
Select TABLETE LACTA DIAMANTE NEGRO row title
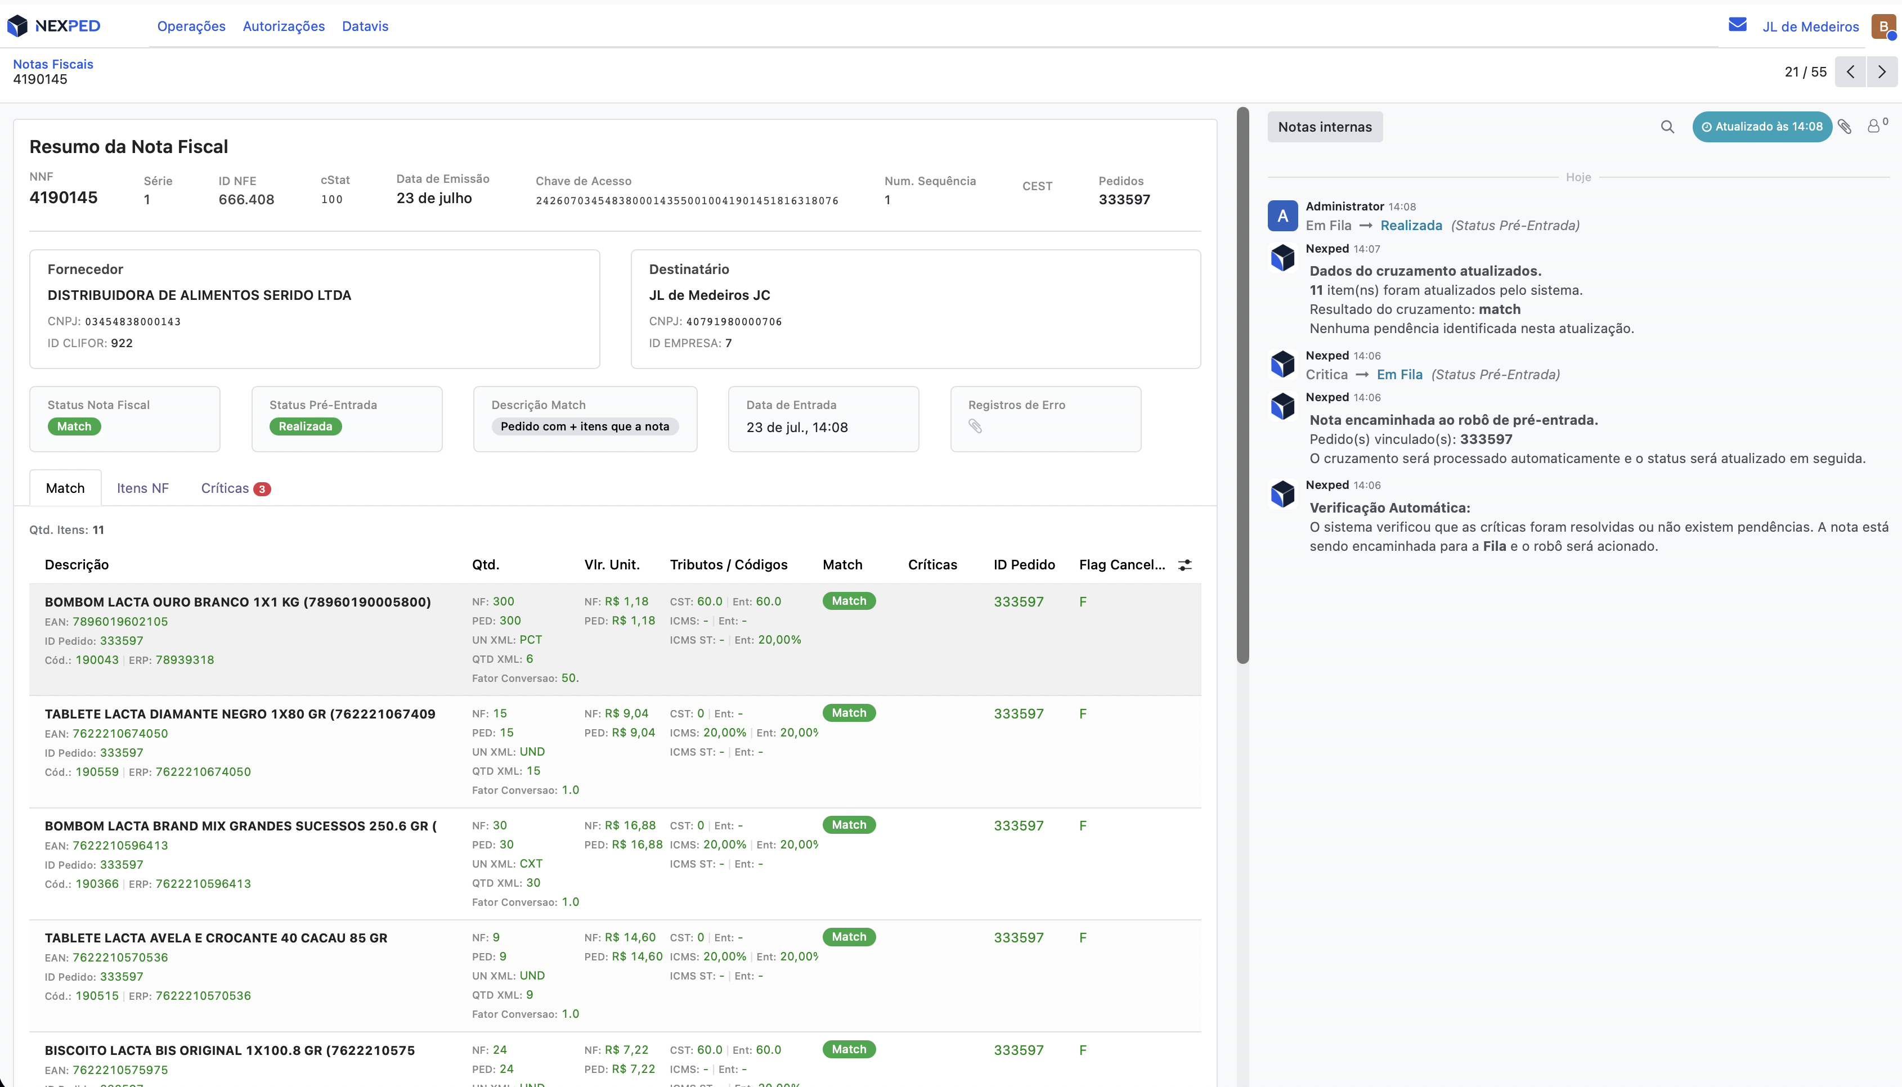pyautogui.click(x=240, y=714)
